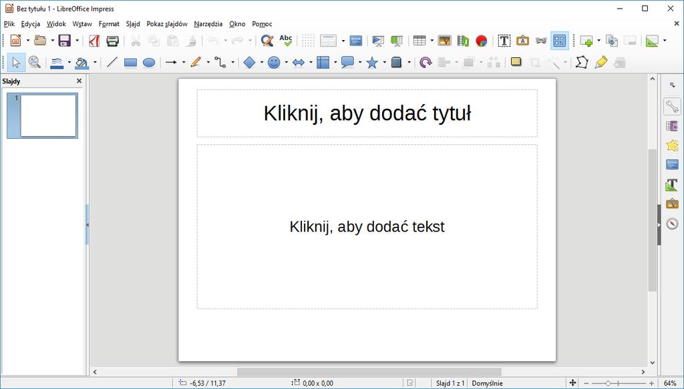Viewport: 684px width, 389px height.
Task: Expand the Save dropdown arrow
Action: pyautogui.click(x=77, y=41)
